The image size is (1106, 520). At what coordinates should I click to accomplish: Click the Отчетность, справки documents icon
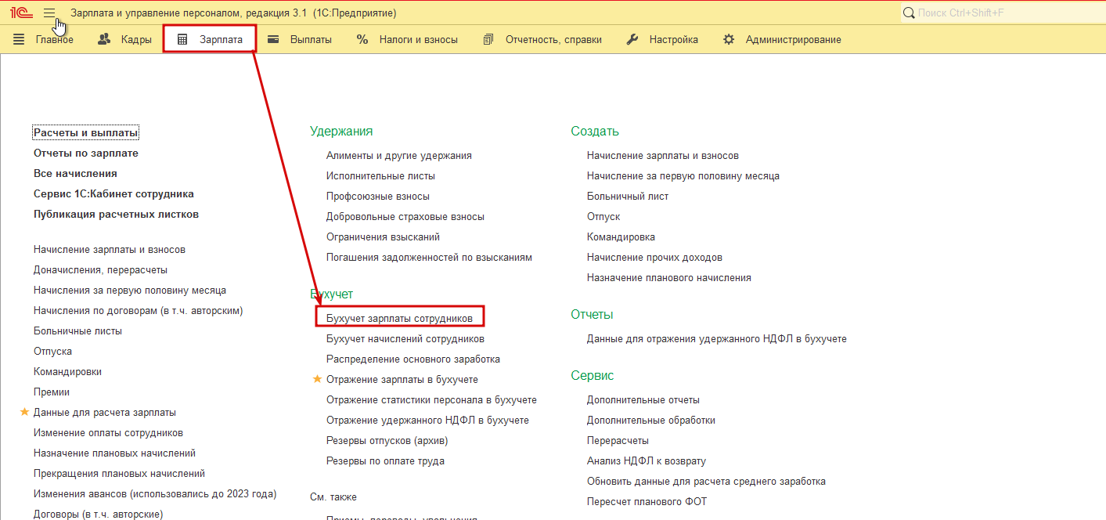(x=489, y=39)
